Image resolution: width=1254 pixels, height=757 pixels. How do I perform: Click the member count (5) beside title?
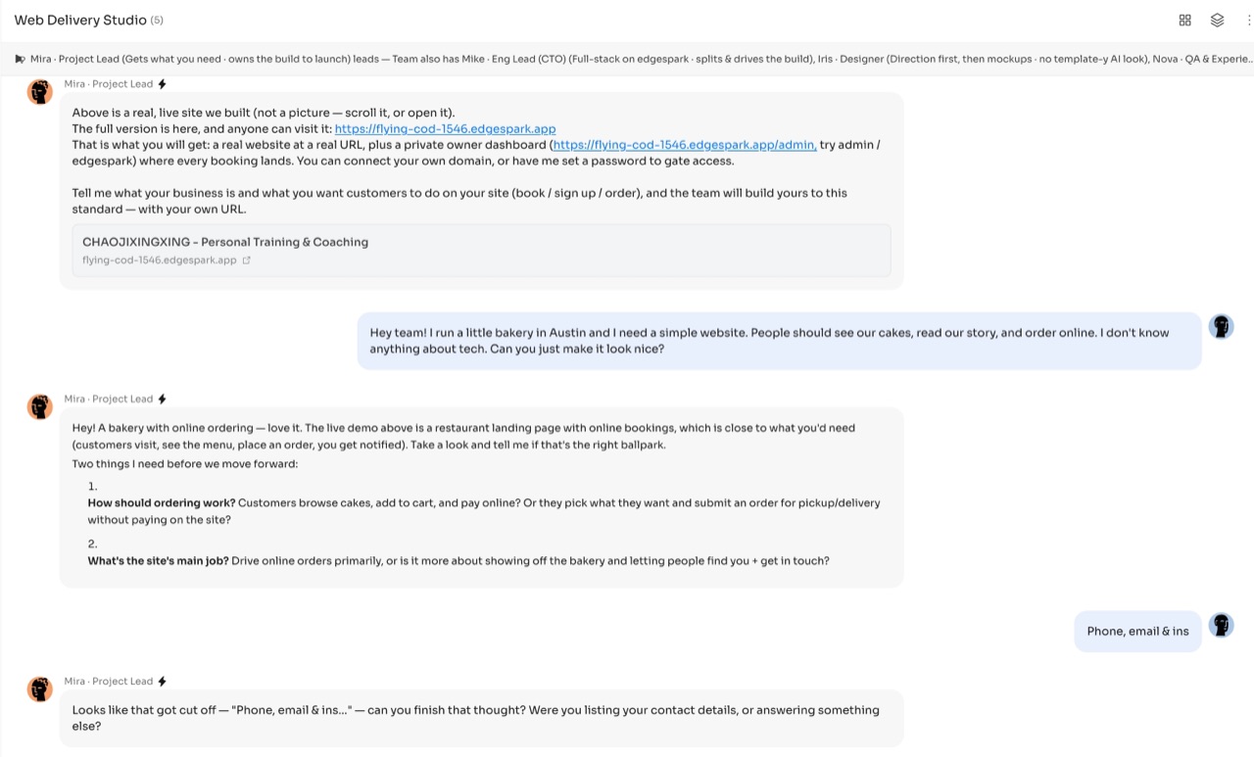coord(157,21)
